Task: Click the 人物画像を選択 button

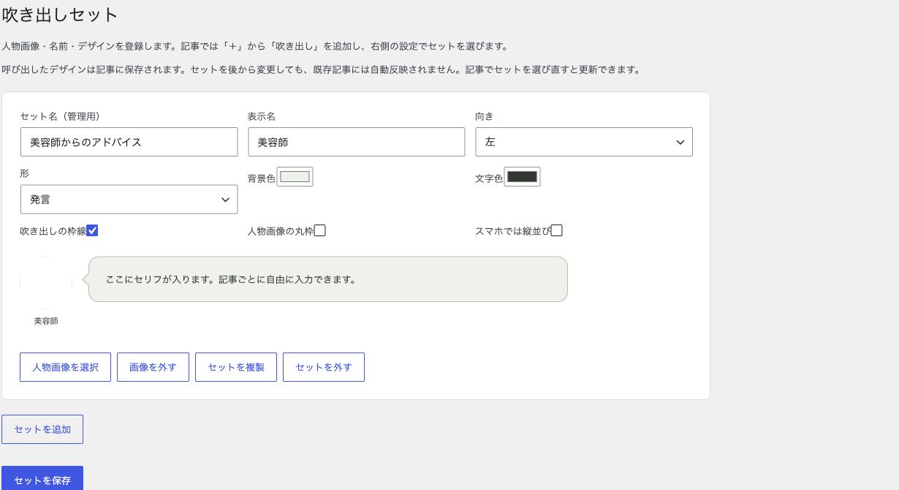Action: (65, 367)
